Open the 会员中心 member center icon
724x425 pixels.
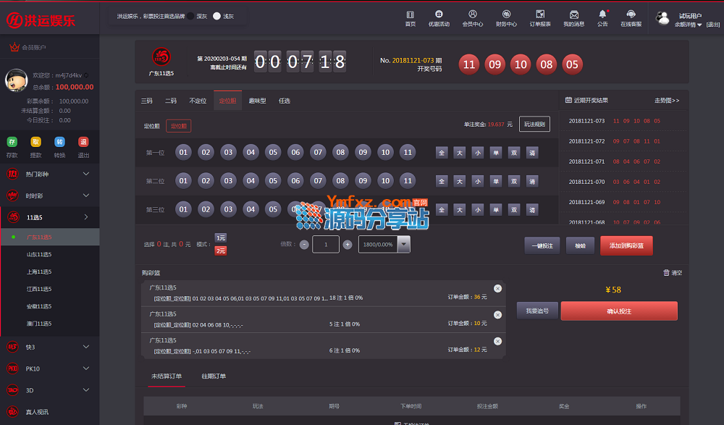pos(473,14)
